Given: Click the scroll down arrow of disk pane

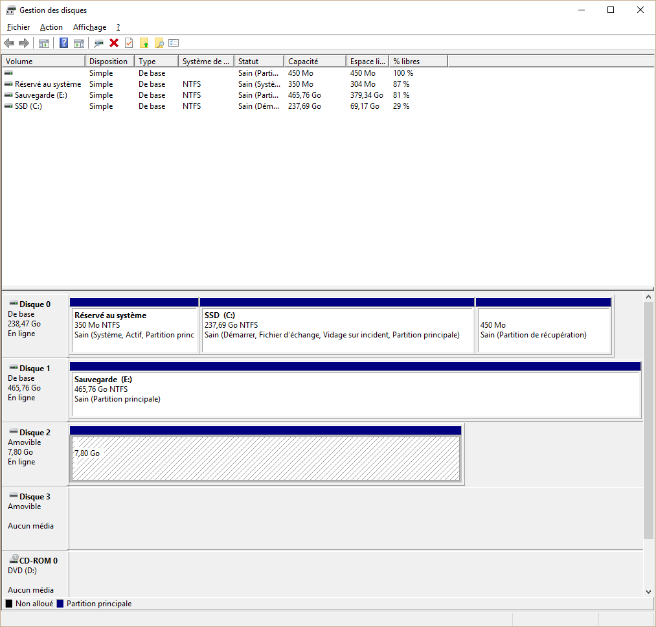Looking at the screenshot, I should pyautogui.click(x=649, y=591).
